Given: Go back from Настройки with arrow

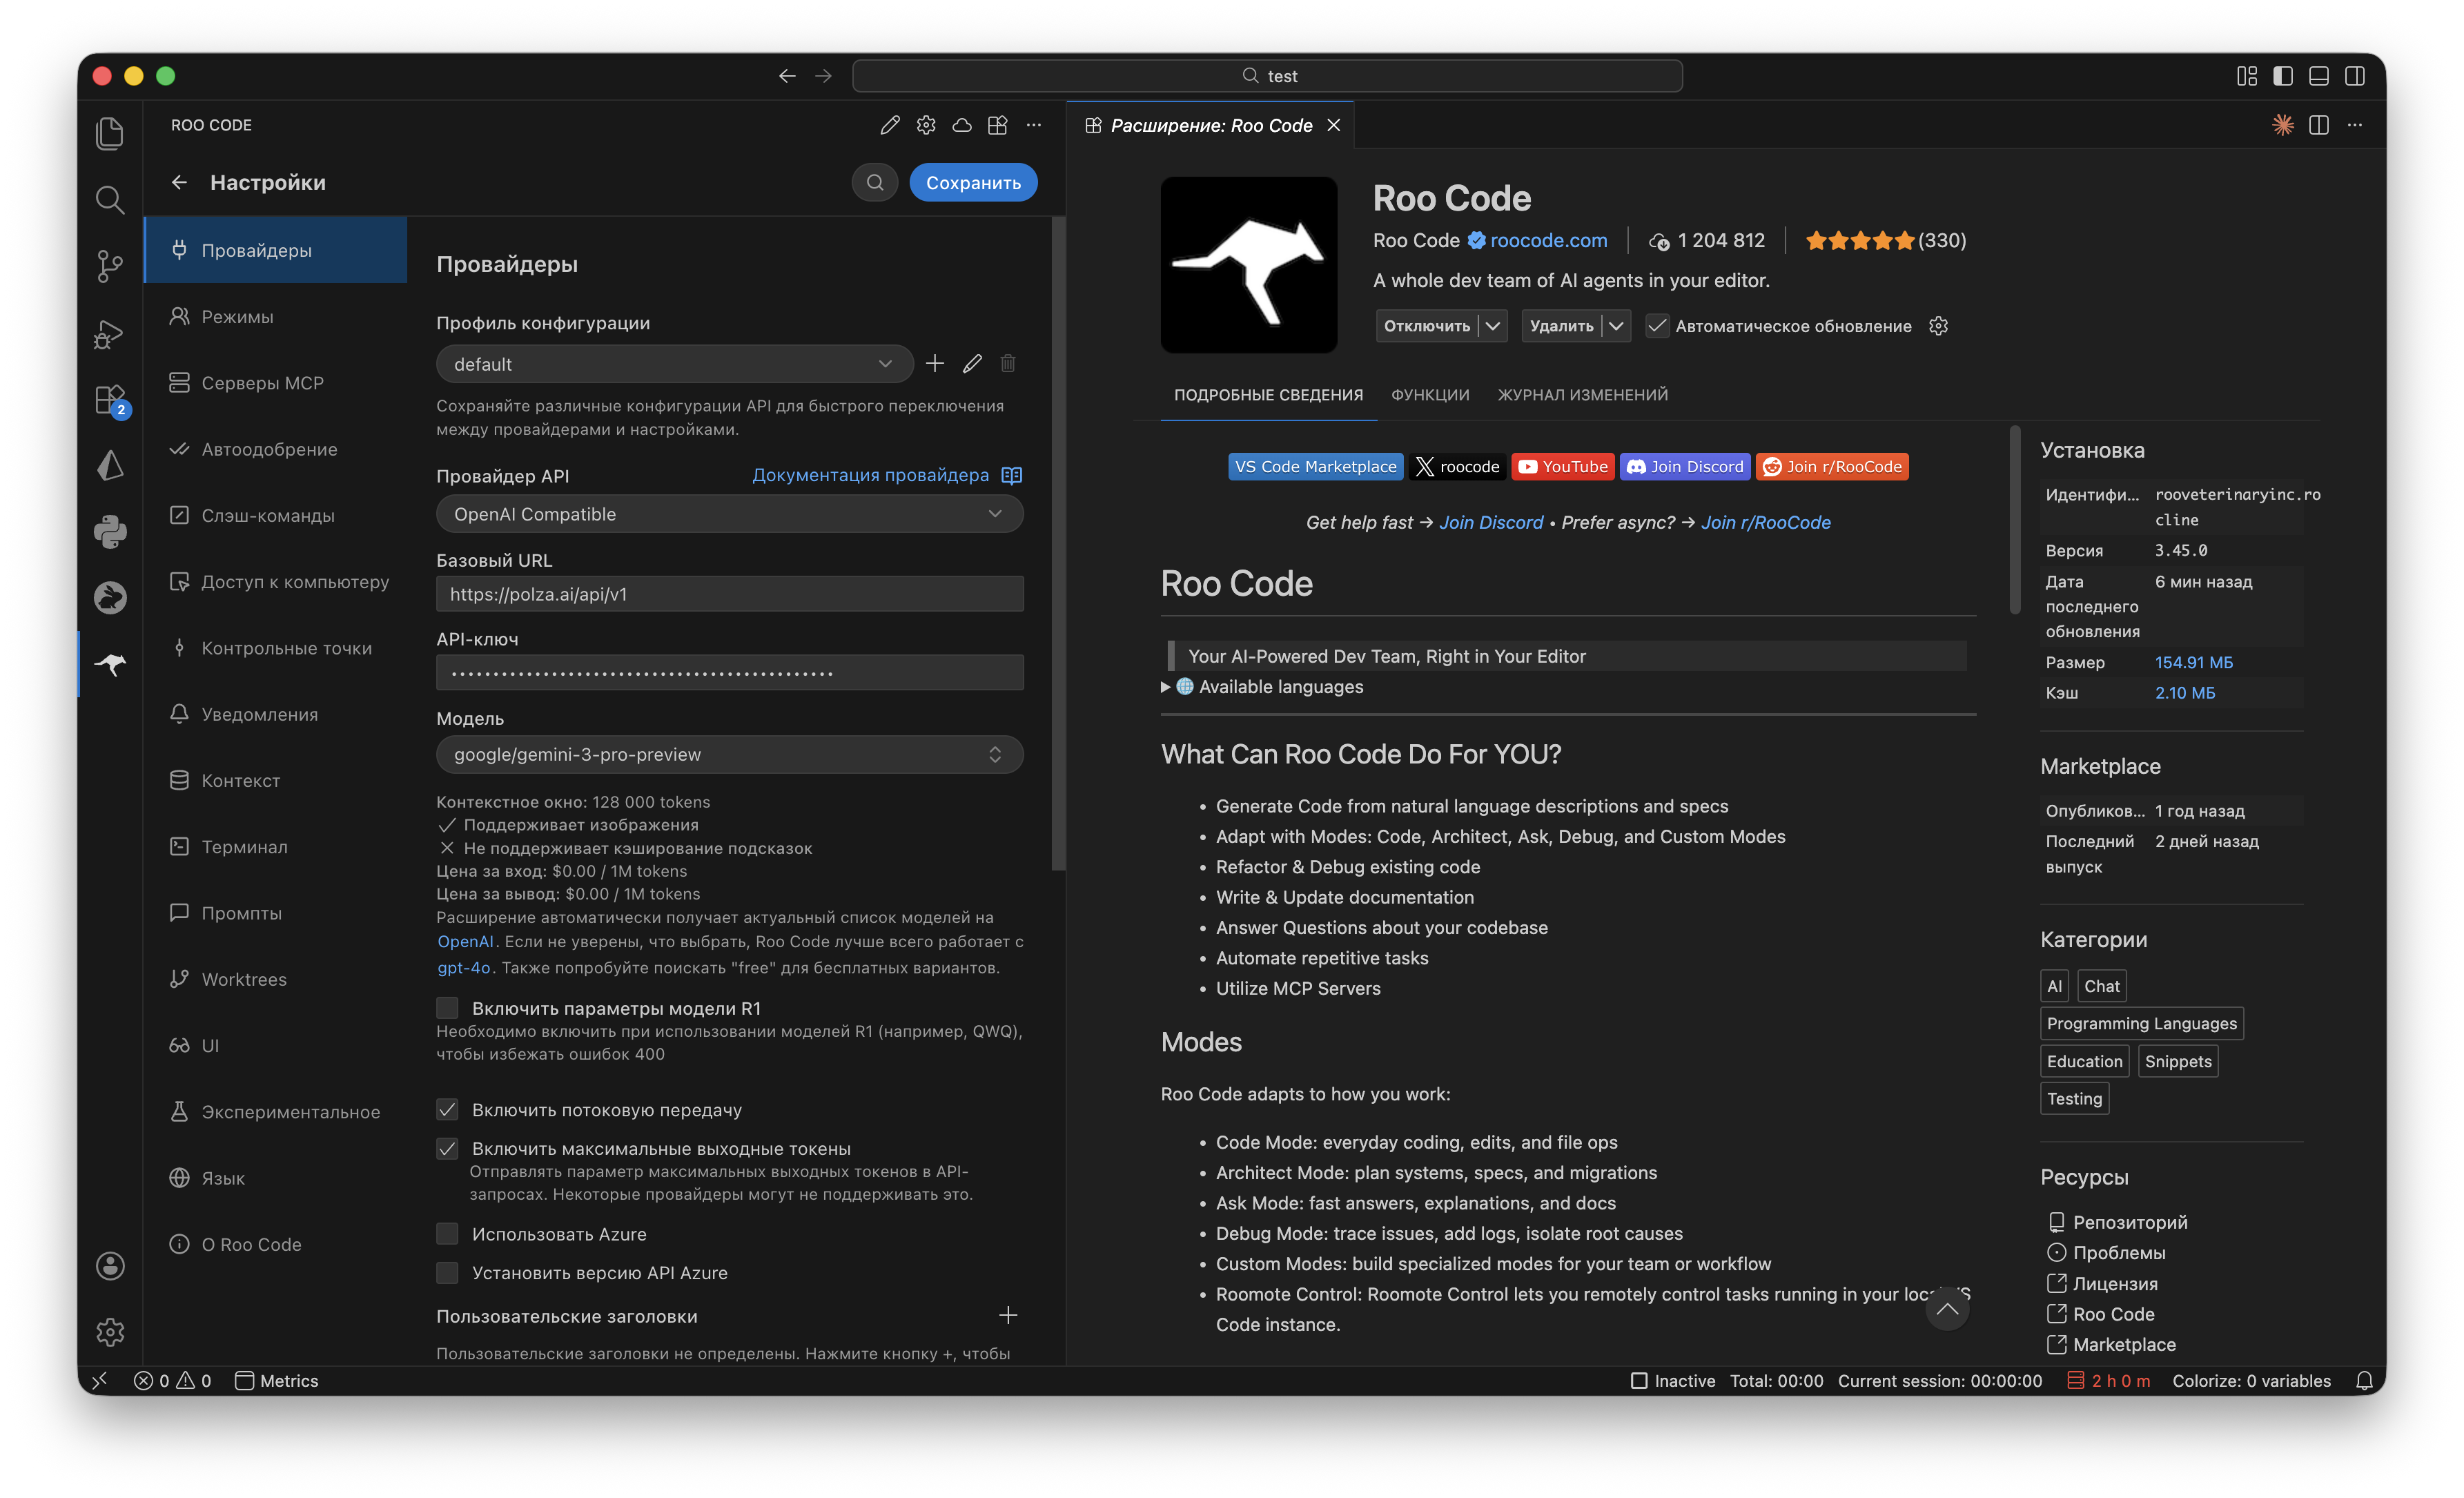Looking at the screenshot, I should pyautogui.click(x=179, y=182).
